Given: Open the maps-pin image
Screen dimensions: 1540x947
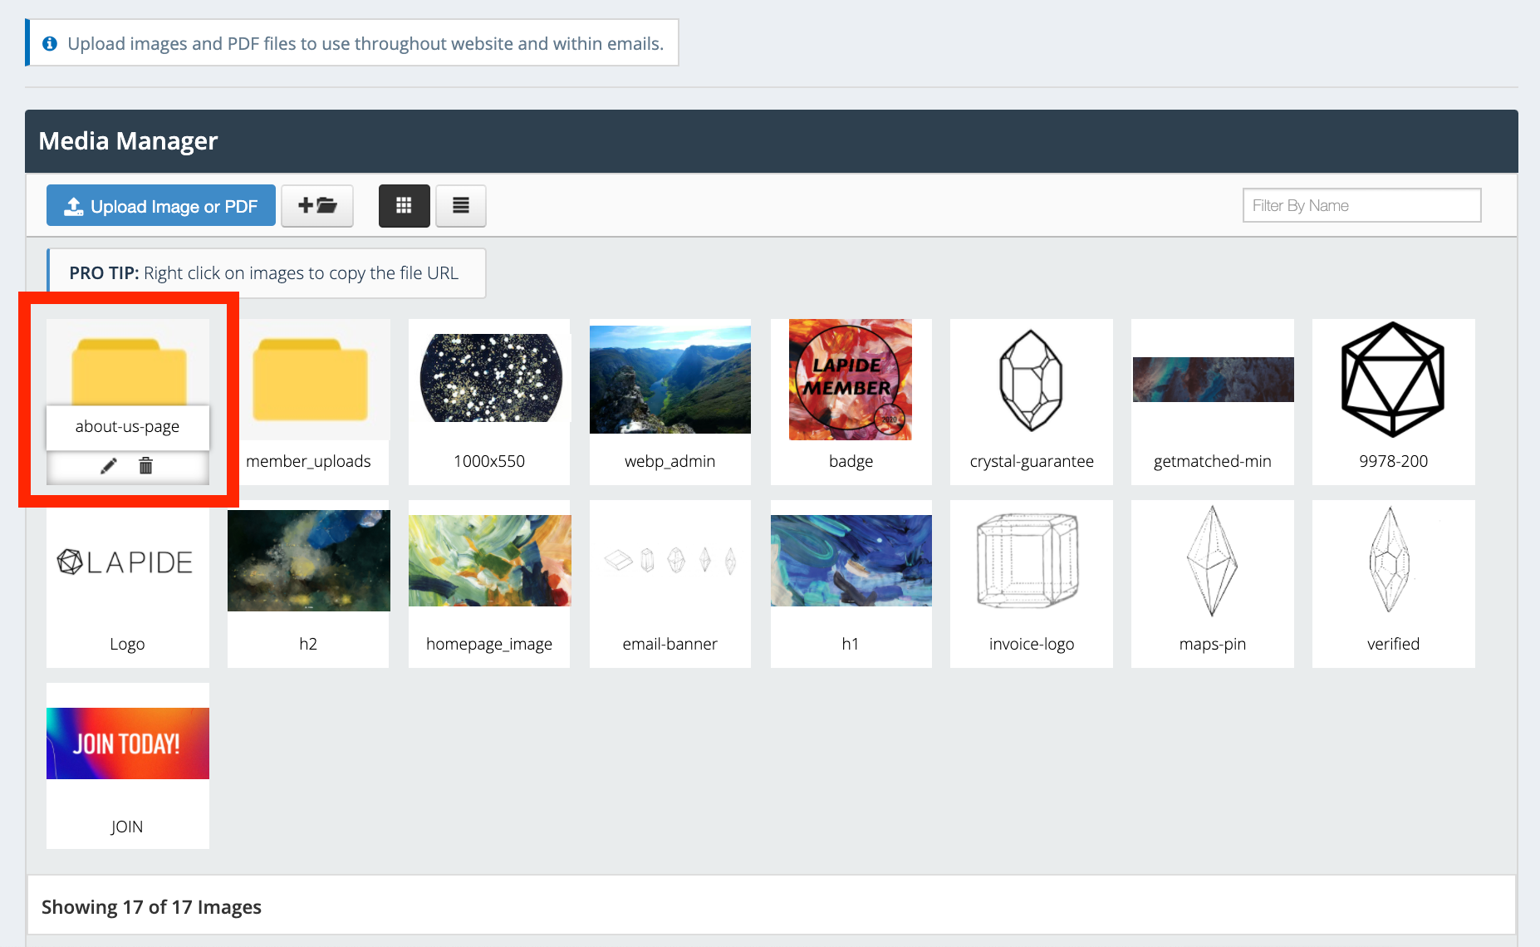Looking at the screenshot, I should pyautogui.click(x=1212, y=561).
